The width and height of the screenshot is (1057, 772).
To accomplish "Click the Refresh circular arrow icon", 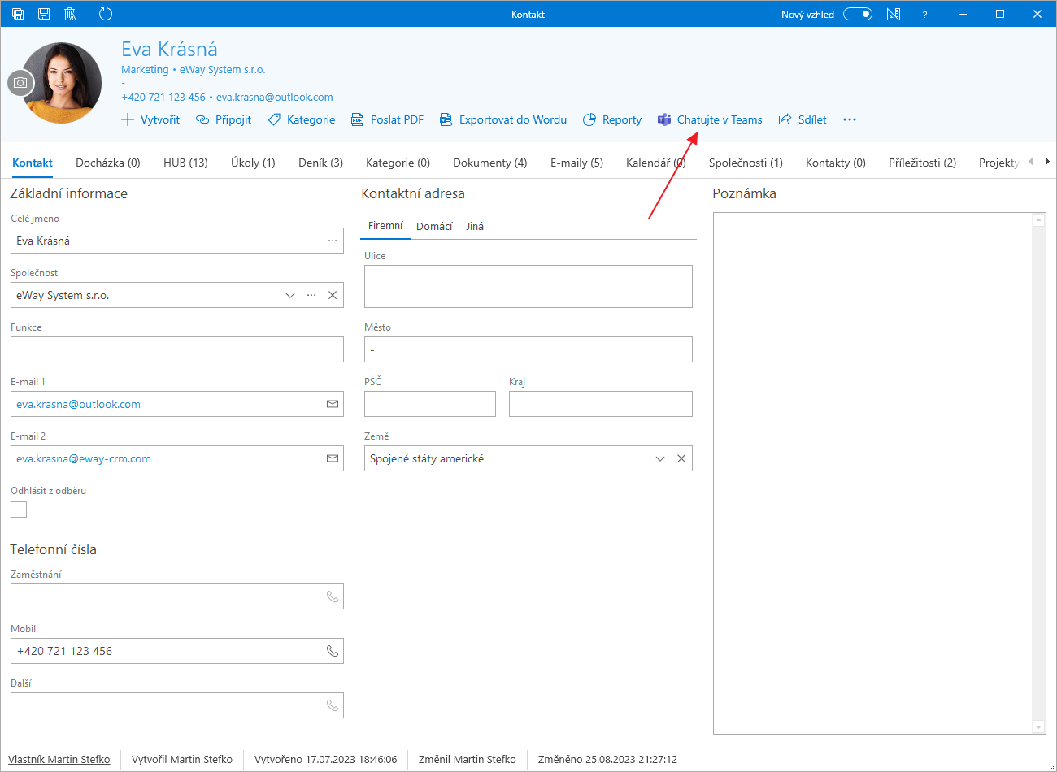I will click(105, 14).
